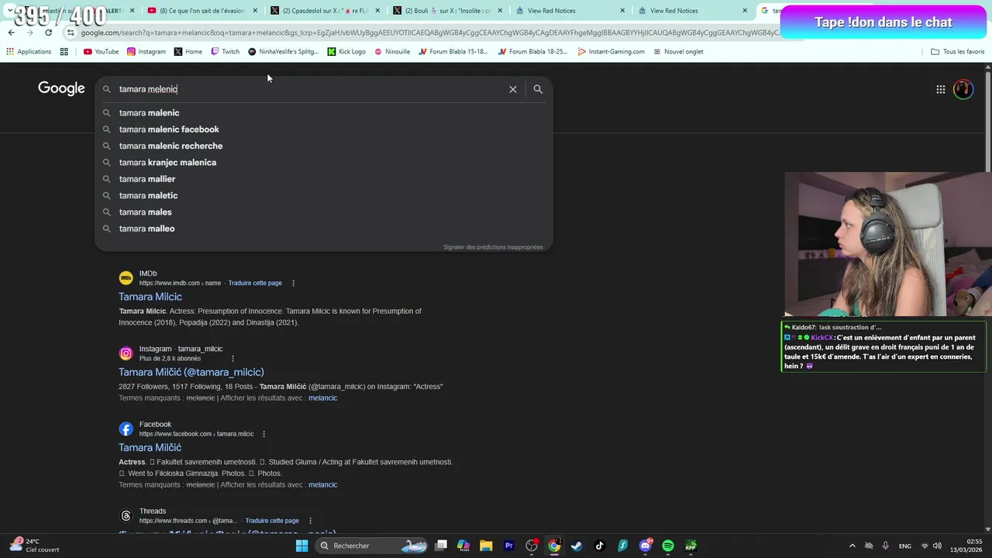This screenshot has width=992, height=558.
Task: Click 'Traduire cette page' for IMDb result
Action: click(x=255, y=283)
